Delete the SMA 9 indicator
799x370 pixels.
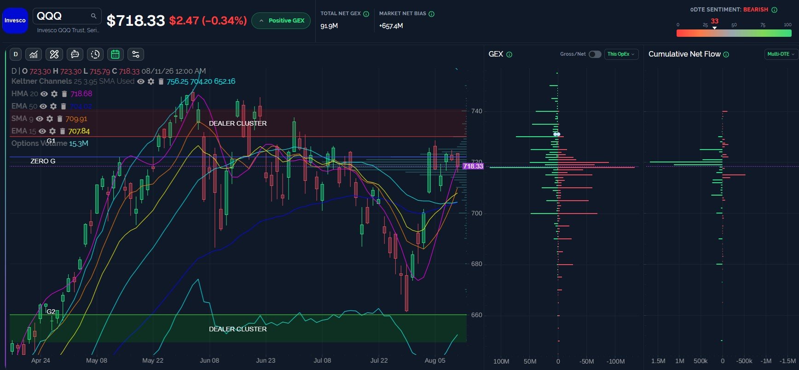[60, 119]
